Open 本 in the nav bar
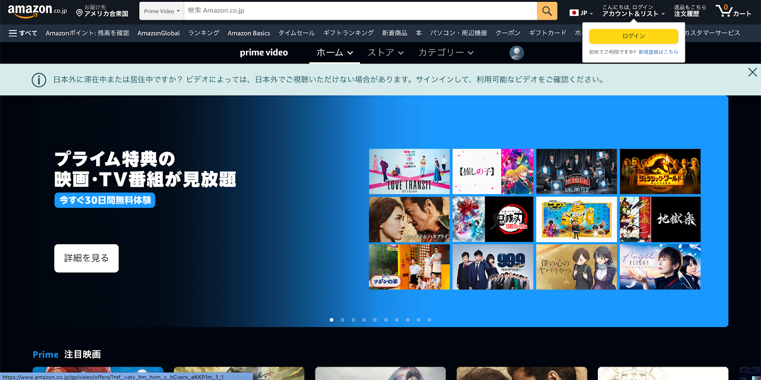 pos(419,33)
